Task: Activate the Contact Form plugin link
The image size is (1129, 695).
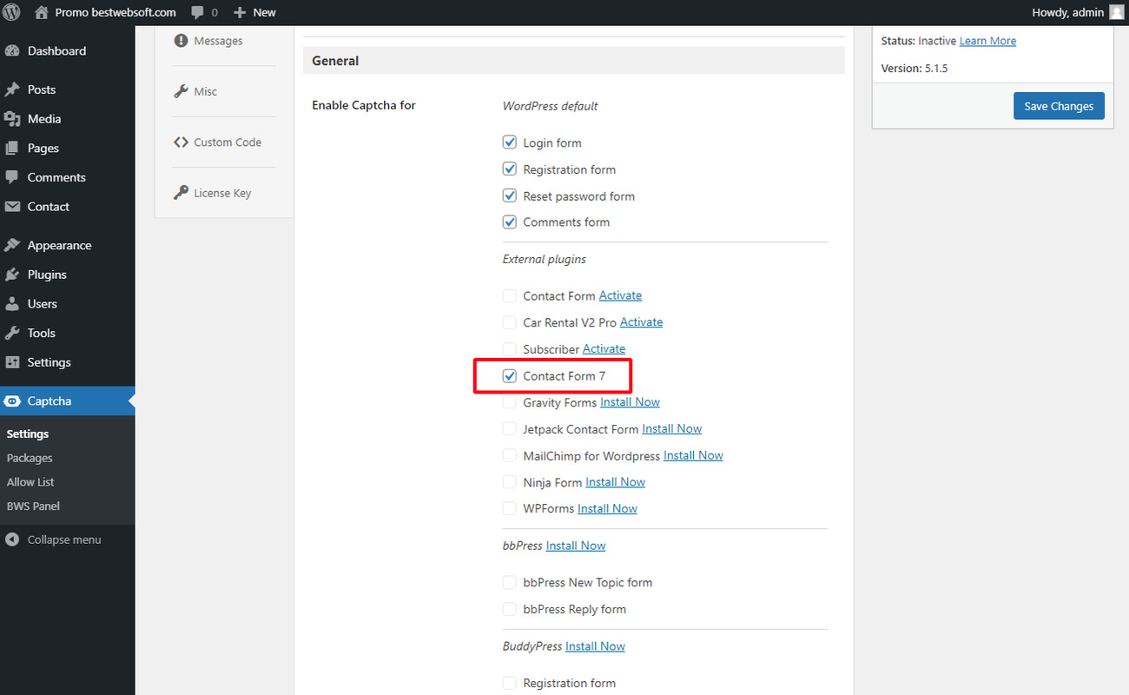Action: 620,295
